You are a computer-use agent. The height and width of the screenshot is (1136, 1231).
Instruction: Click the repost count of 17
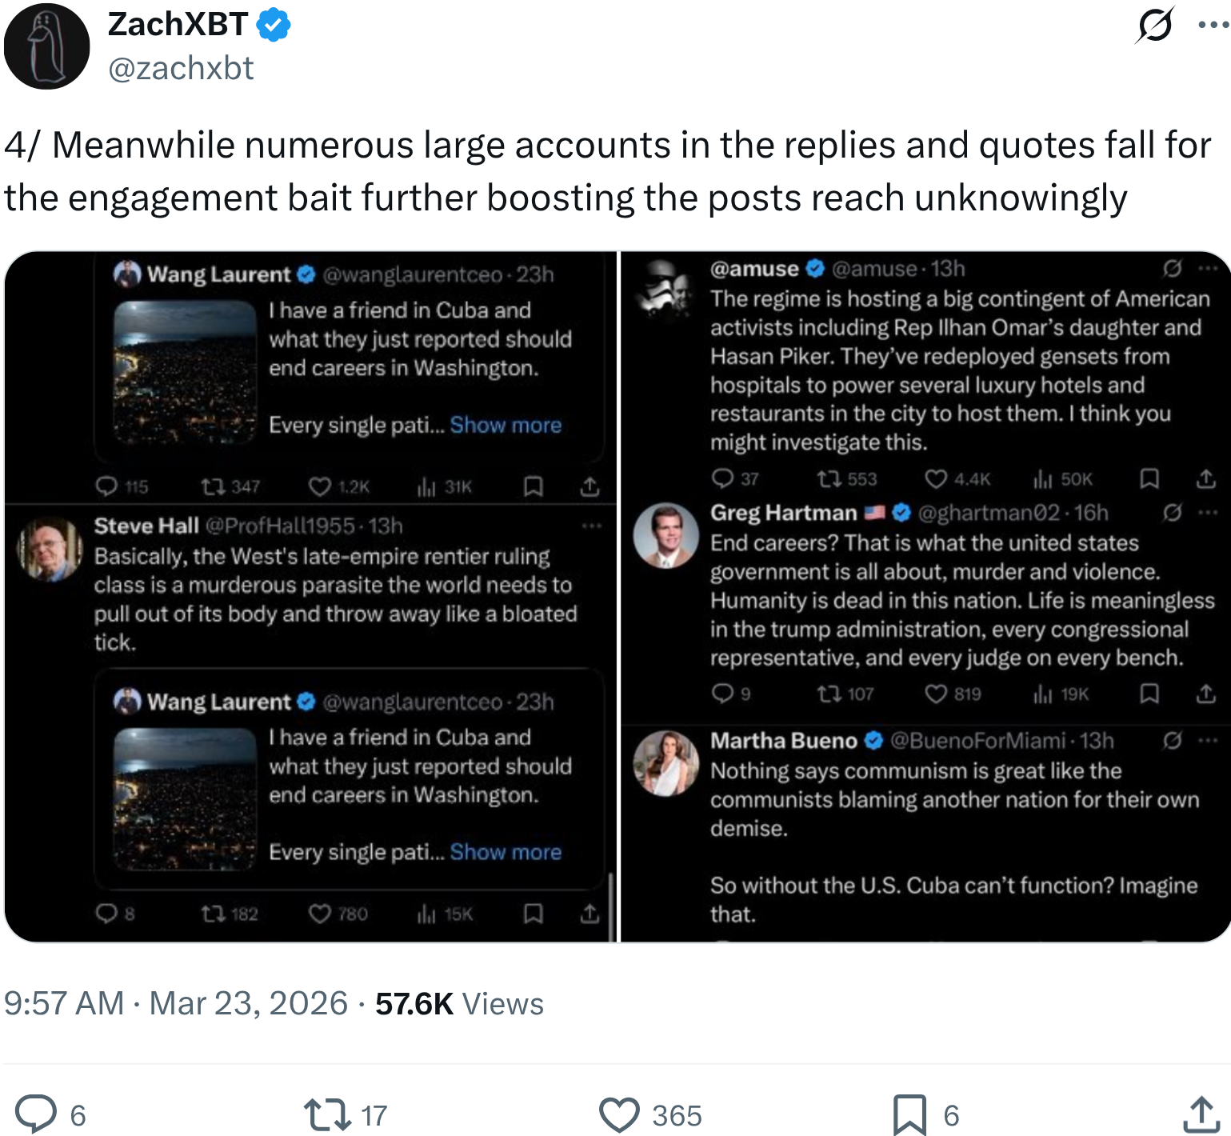tap(374, 1115)
